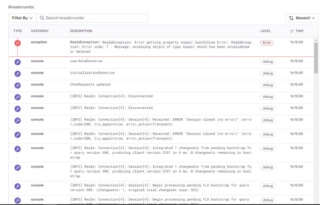The height and width of the screenshot is (205, 320).
Task: Click the Error level badge
Action: pyautogui.click(x=267, y=43)
